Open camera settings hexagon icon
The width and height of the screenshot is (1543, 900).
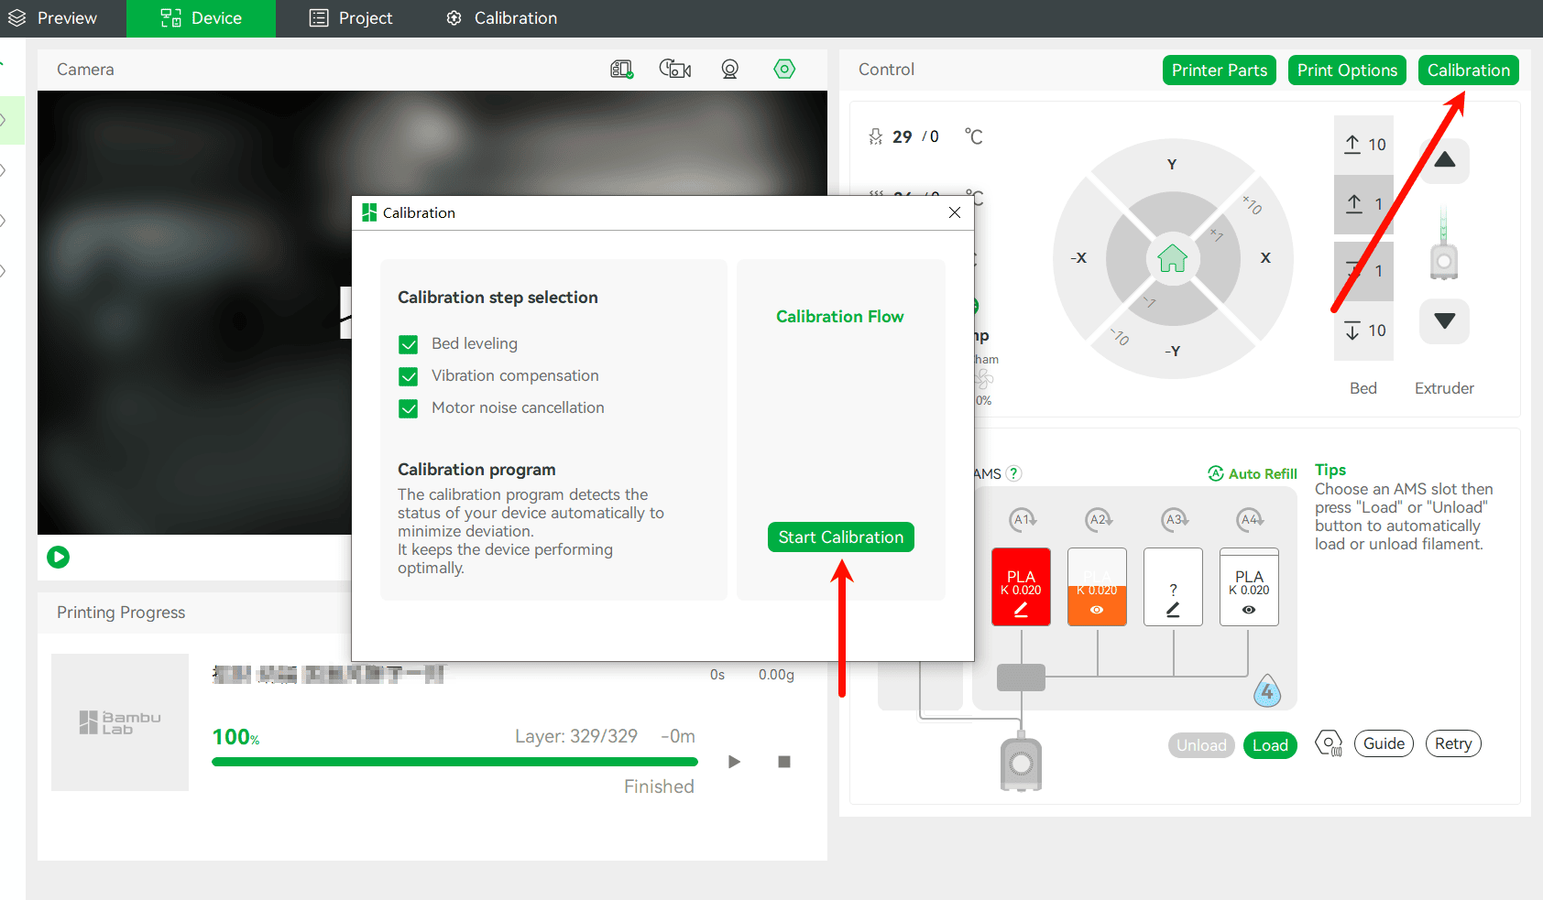click(784, 69)
